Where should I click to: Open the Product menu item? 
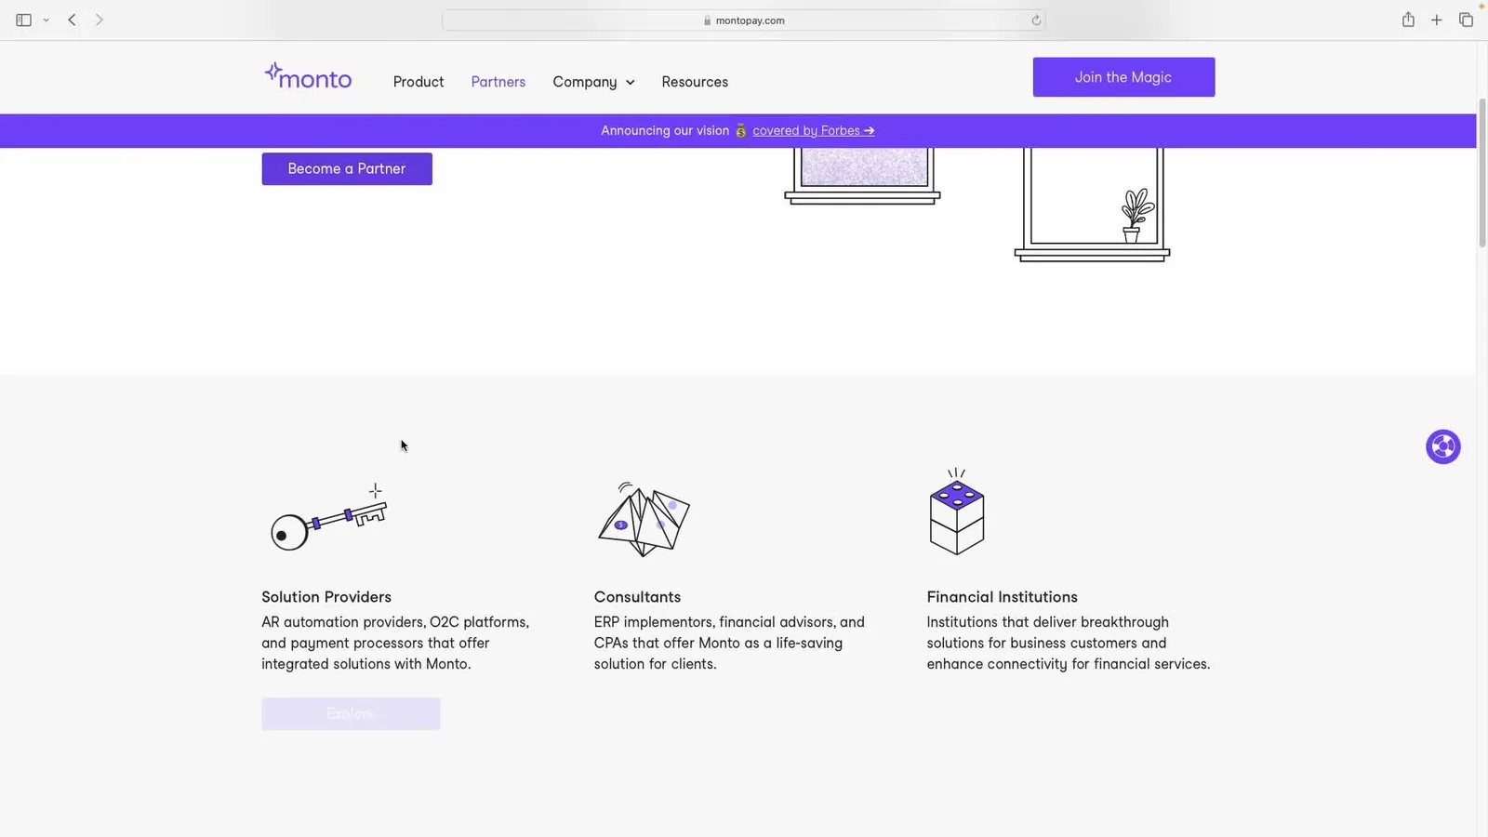point(418,82)
